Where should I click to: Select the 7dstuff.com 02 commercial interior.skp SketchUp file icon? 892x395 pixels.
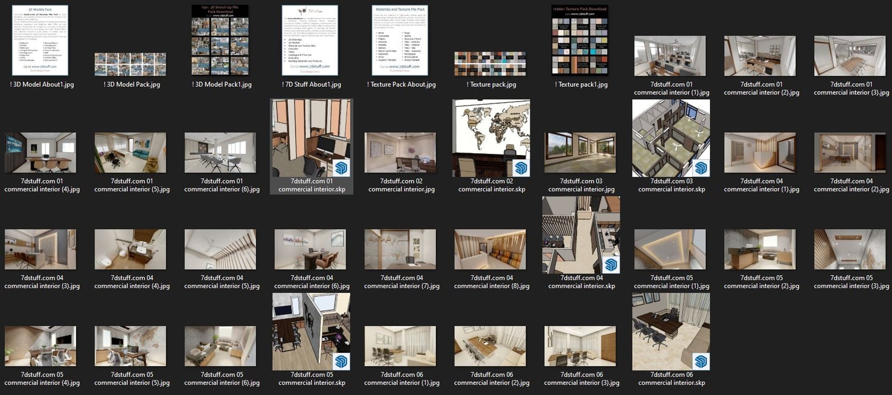pos(491,138)
